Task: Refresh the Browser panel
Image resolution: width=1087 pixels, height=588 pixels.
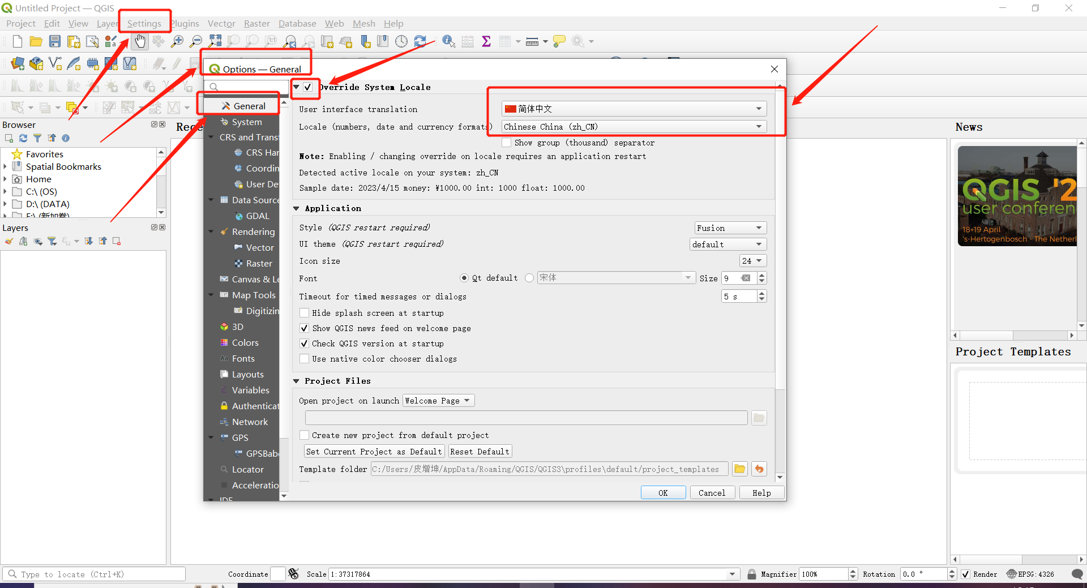Action: pyautogui.click(x=23, y=138)
